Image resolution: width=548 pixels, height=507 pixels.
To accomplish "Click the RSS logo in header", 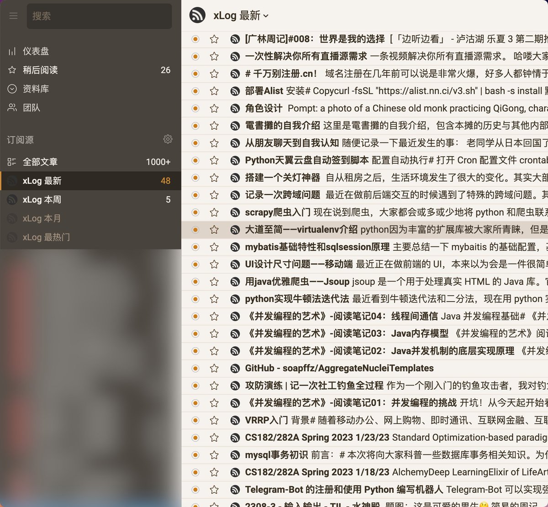I will coord(197,16).
